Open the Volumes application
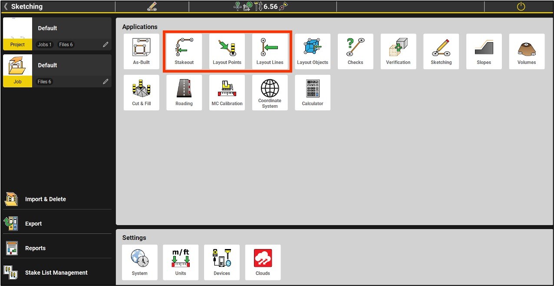This screenshot has height=286, width=554. coord(527,51)
